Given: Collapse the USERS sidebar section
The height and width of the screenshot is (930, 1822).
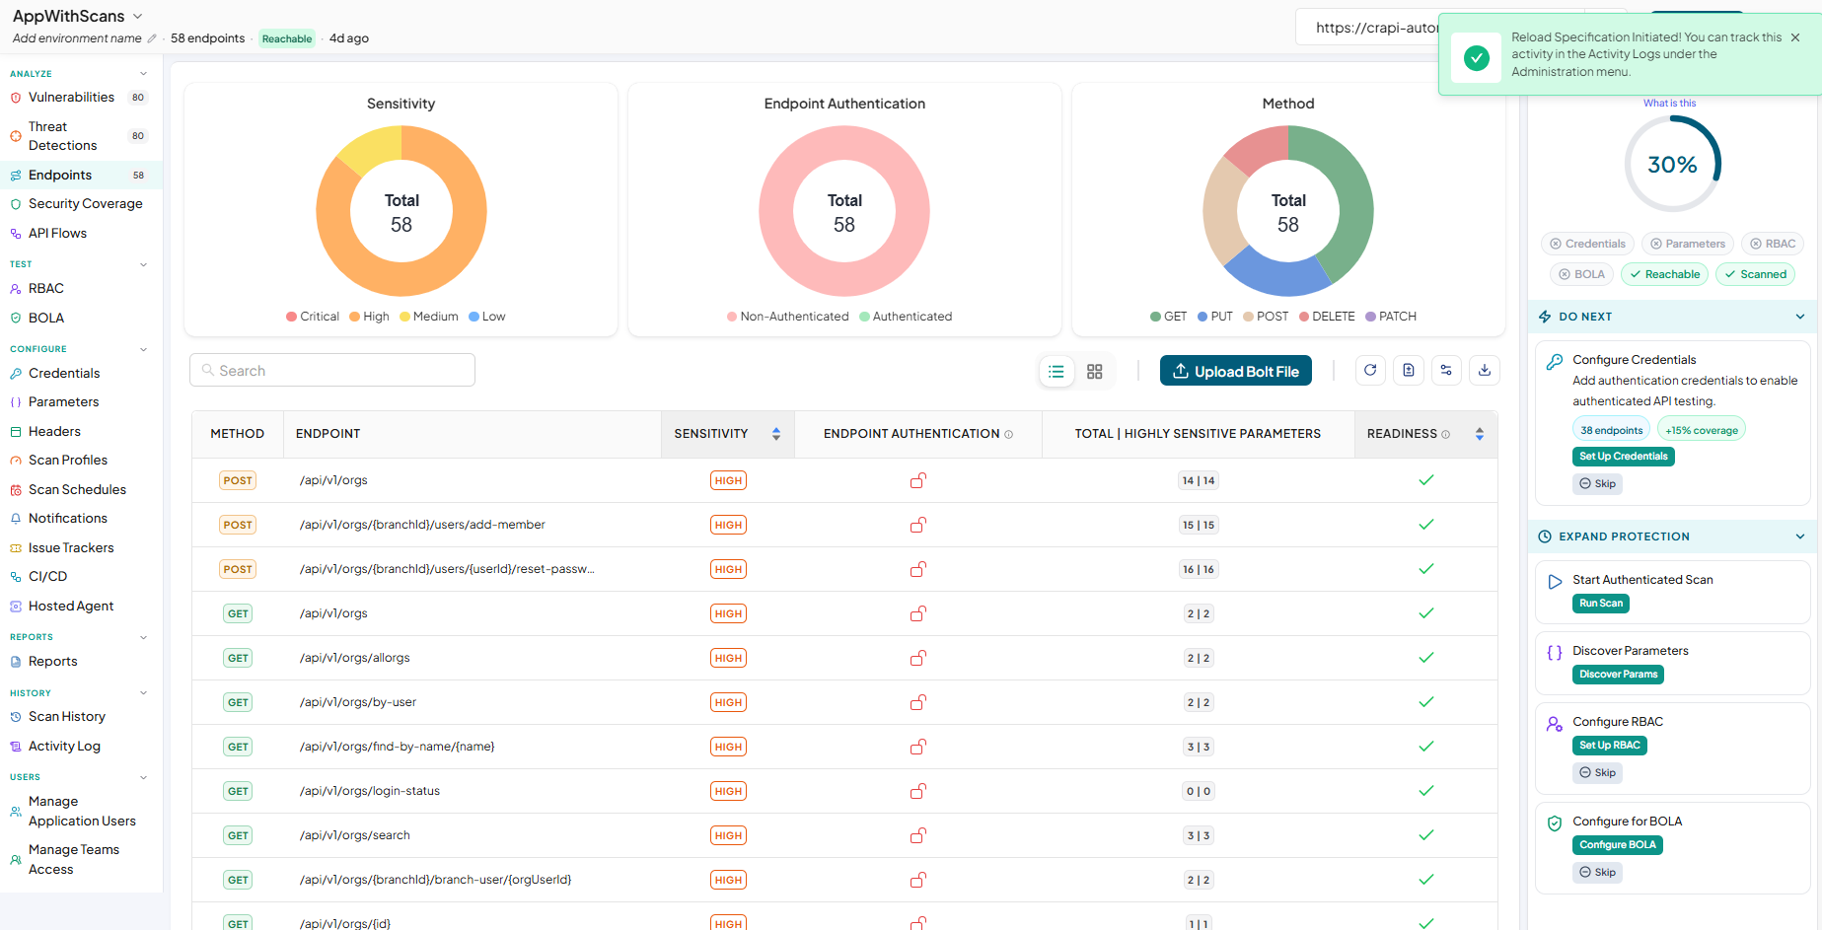Looking at the screenshot, I should click(x=144, y=777).
